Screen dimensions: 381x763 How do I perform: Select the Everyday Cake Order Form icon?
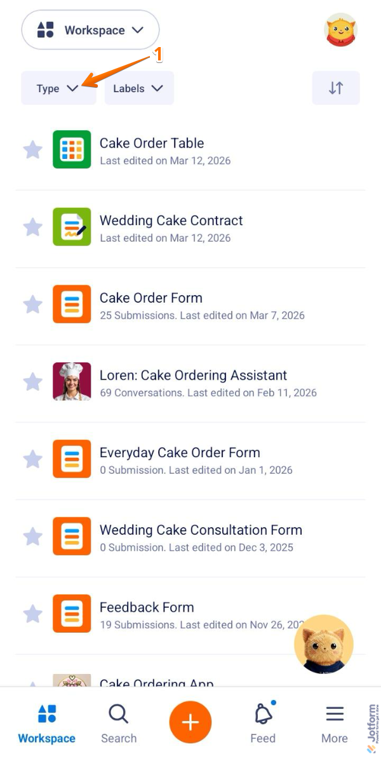[72, 459]
